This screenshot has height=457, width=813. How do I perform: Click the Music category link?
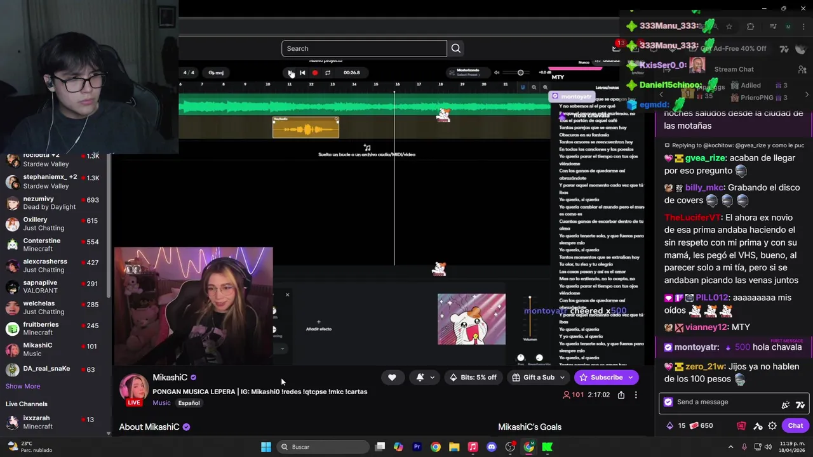pyautogui.click(x=161, y=403)
